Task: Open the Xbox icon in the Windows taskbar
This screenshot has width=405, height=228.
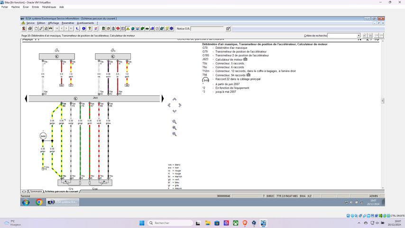Action: pos(236,223)
